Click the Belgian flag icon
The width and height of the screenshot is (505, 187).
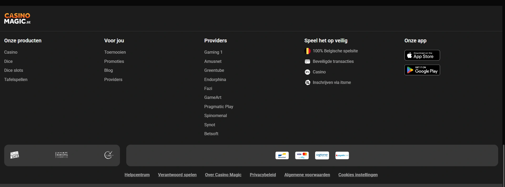coord(307,51)
